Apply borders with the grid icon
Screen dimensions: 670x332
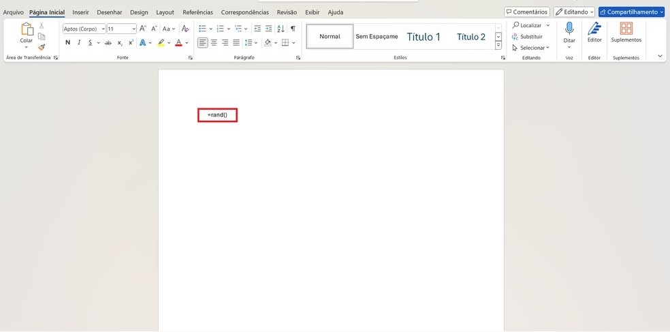(x=285, y=42)
